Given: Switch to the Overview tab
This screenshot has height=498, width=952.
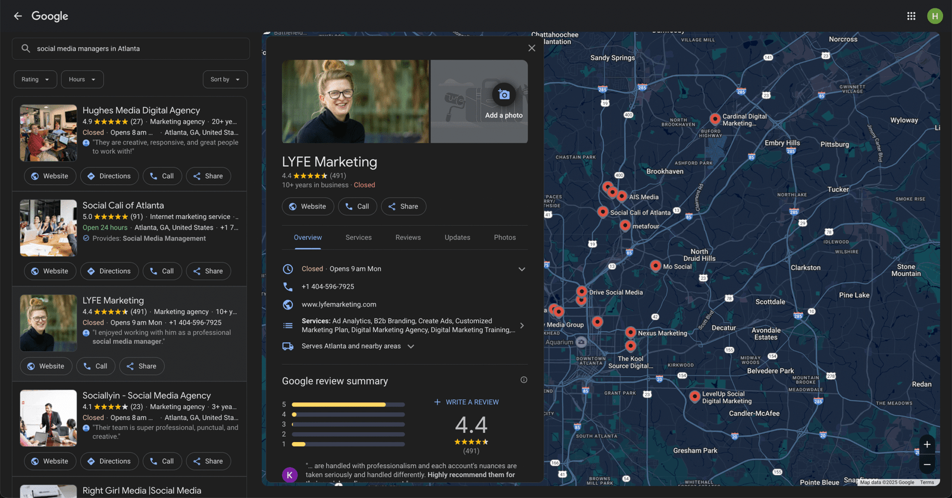Looking at the screenshot, I should 308,238.
